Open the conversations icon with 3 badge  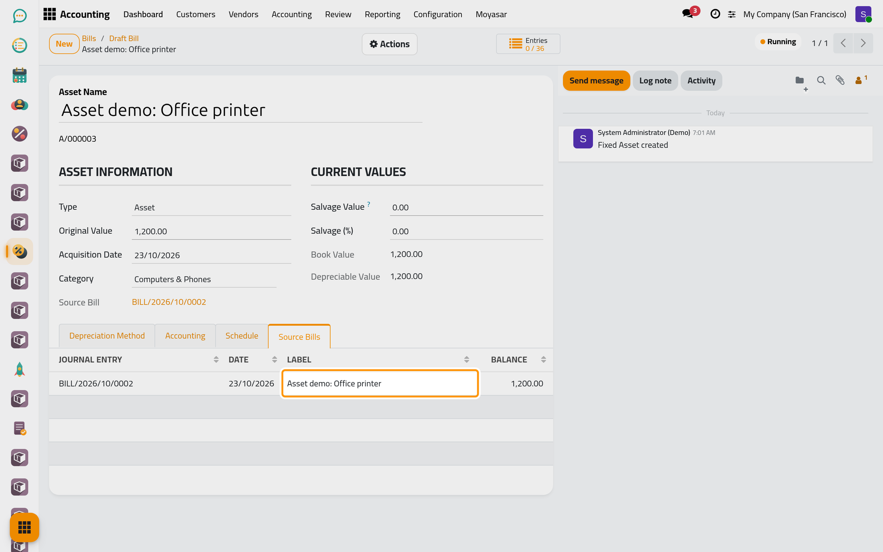[x=689, y=13]
